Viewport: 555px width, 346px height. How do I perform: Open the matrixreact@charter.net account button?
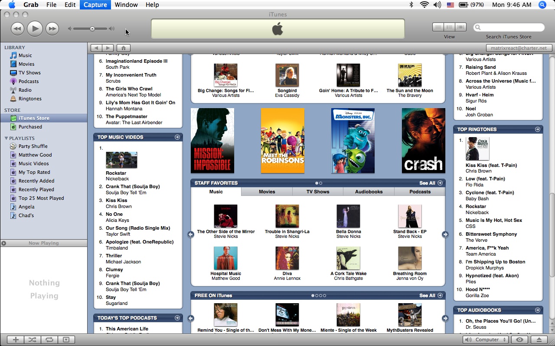tap(519, 48)
